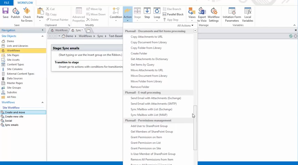Choose Get Items by Query action
298x165 pixels.
[143, 65]
